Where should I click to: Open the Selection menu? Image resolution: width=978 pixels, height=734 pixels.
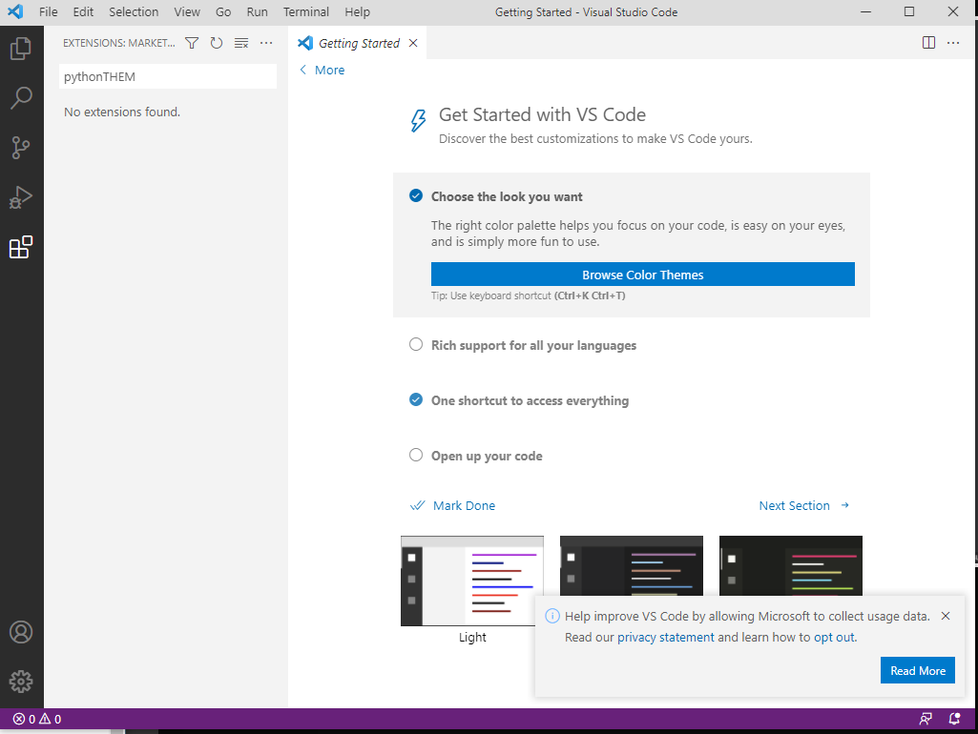click(x=134, y=11)
